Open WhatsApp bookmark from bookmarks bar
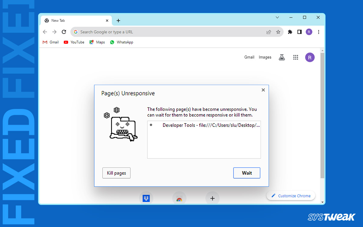Image resolution: width=363 pixels, height=227 pixels. click(x=121, y=42)
